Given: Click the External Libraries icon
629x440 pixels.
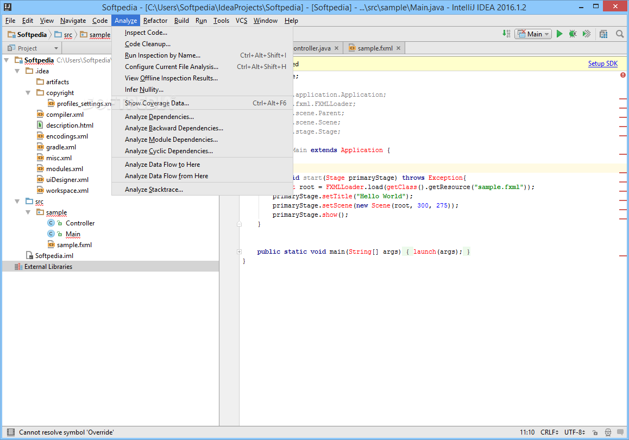Looking at the screenshot, I should (18, 267).
